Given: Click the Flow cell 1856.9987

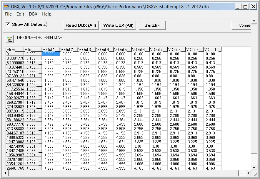Looking at the screenshot, I should 15,155.
